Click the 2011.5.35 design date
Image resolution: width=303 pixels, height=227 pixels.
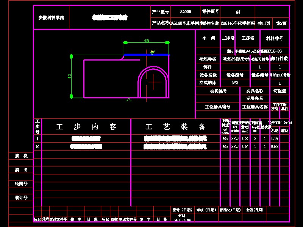[x=183, y=220]
